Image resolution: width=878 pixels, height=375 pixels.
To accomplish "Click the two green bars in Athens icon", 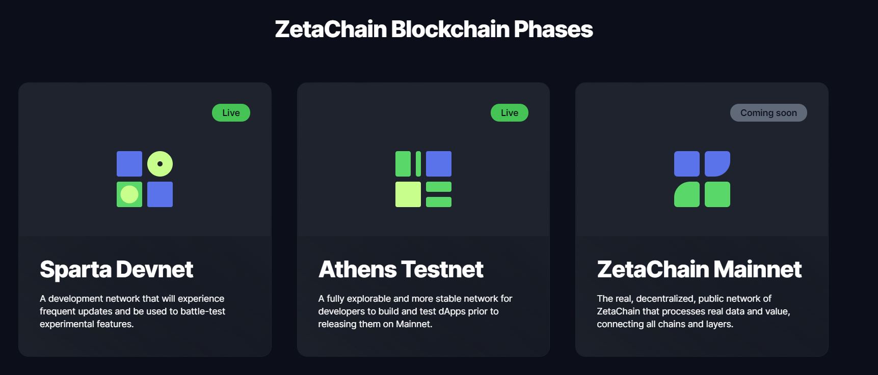I will pyautogui.click(x=439, y=194).
